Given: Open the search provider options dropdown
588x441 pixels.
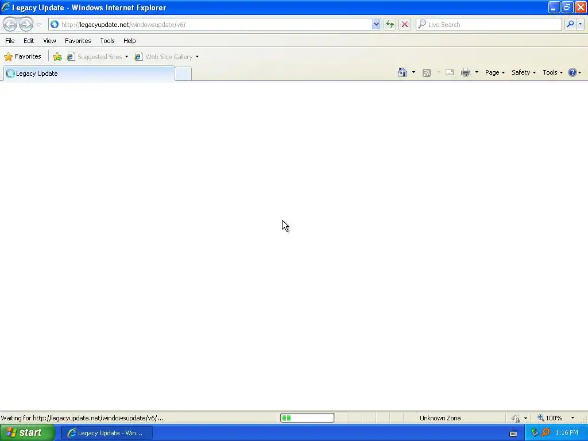Looking at the screenshot, I should click(x=580, y=24).
